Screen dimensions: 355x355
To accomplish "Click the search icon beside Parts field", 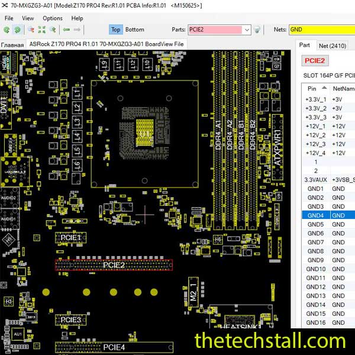I will tap(257, 30).
